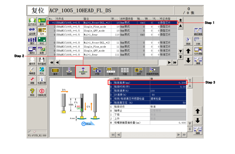Viewport: 235px width, 154px height.
Task: Open 机器设置 machine settings
Action: coord(42,81)
